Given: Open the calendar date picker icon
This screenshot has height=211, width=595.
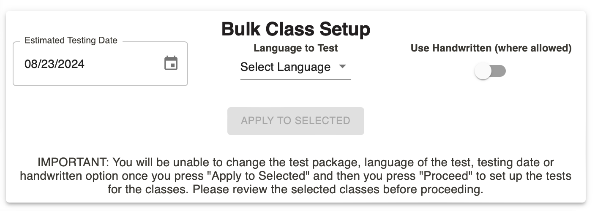Looking at the screenshot, I should coord(171,63).
